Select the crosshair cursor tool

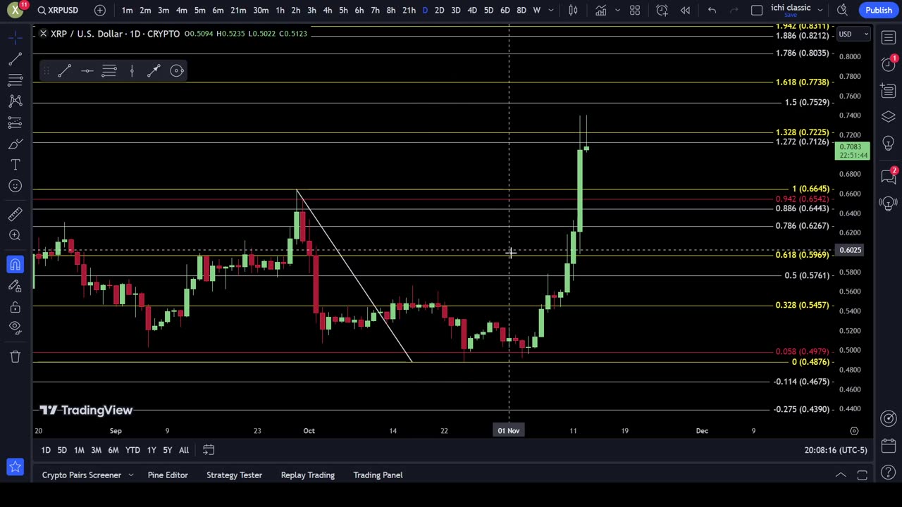[x=15, y=37]
